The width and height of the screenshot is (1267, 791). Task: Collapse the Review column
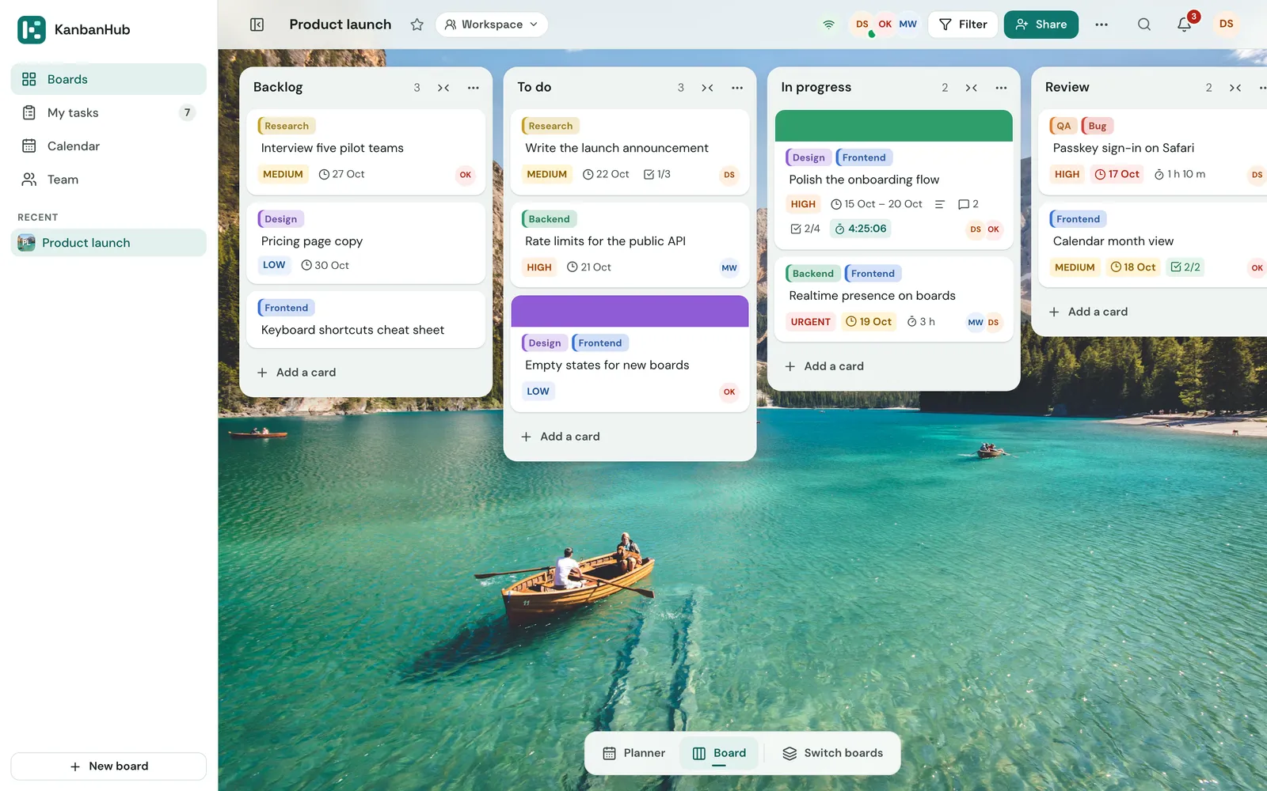coord(1235,88)
